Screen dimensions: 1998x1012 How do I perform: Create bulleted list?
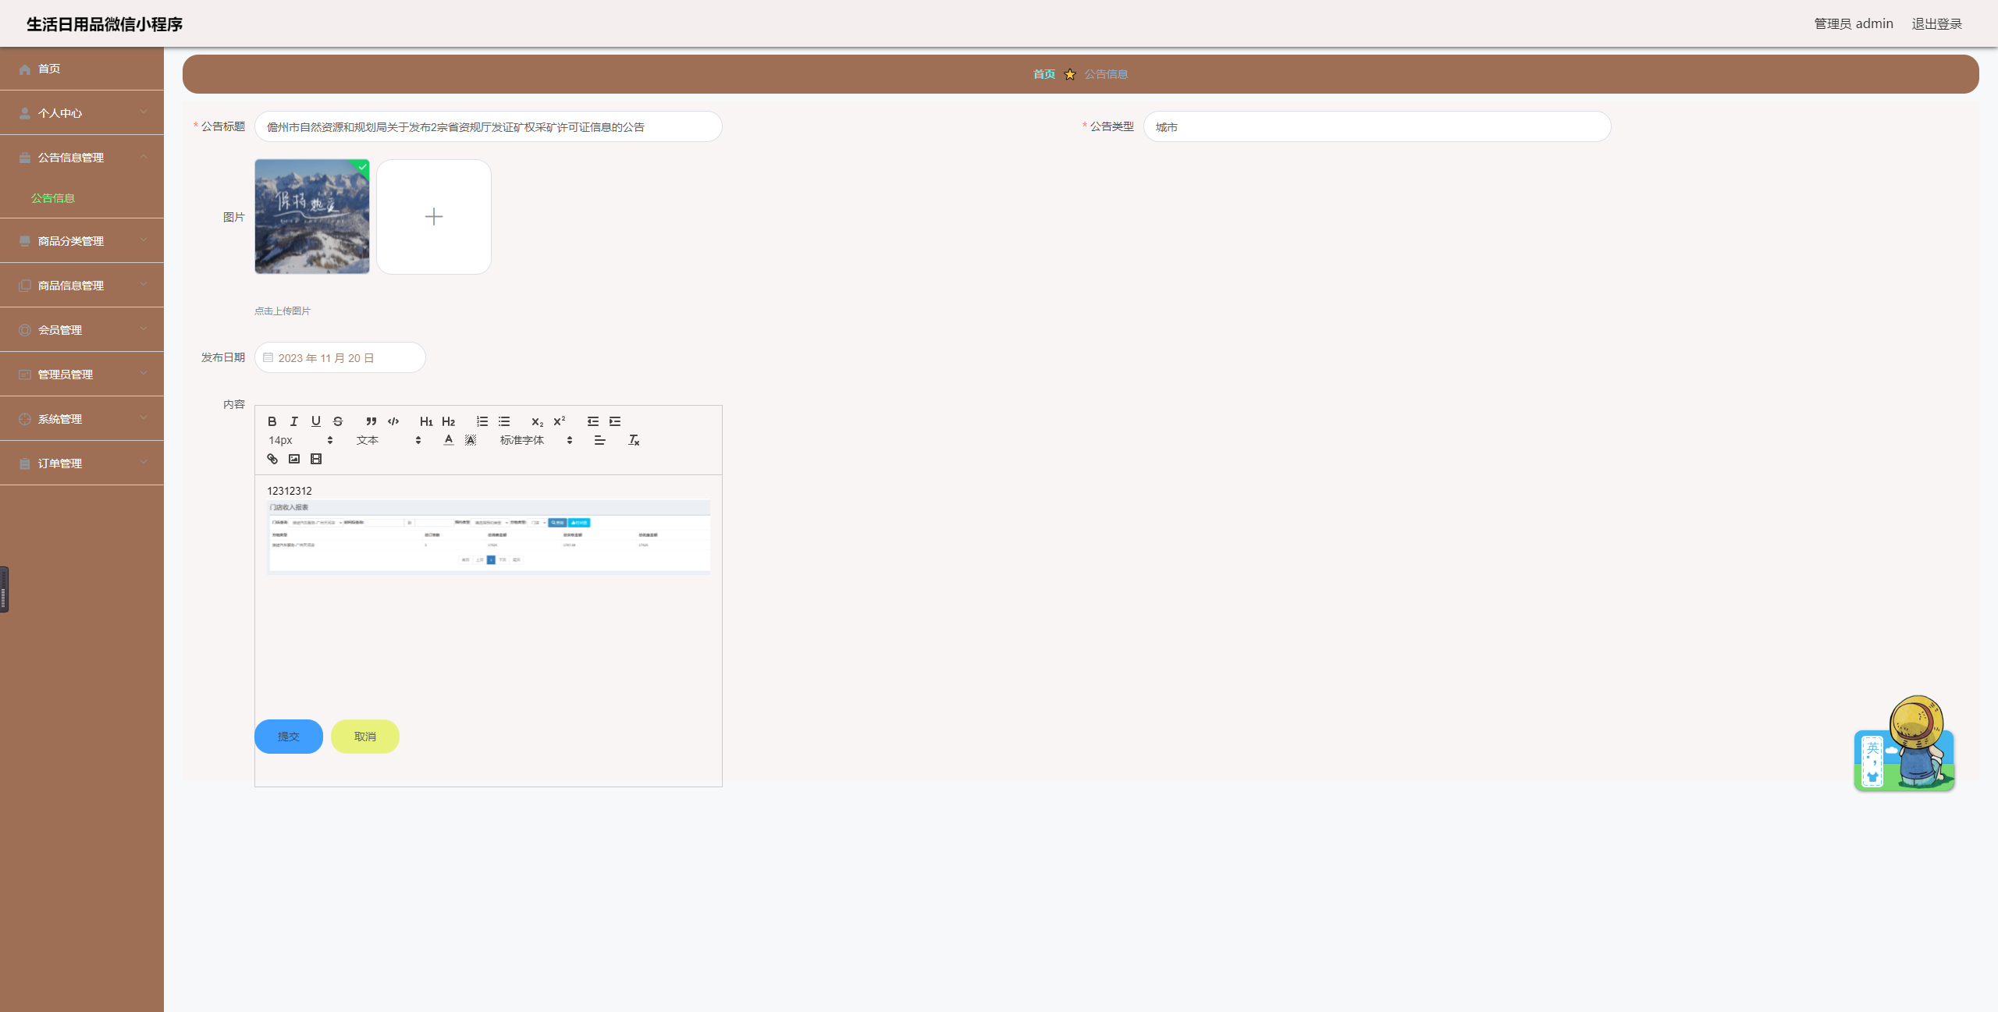pyautogui.click(x=504, y=421)
